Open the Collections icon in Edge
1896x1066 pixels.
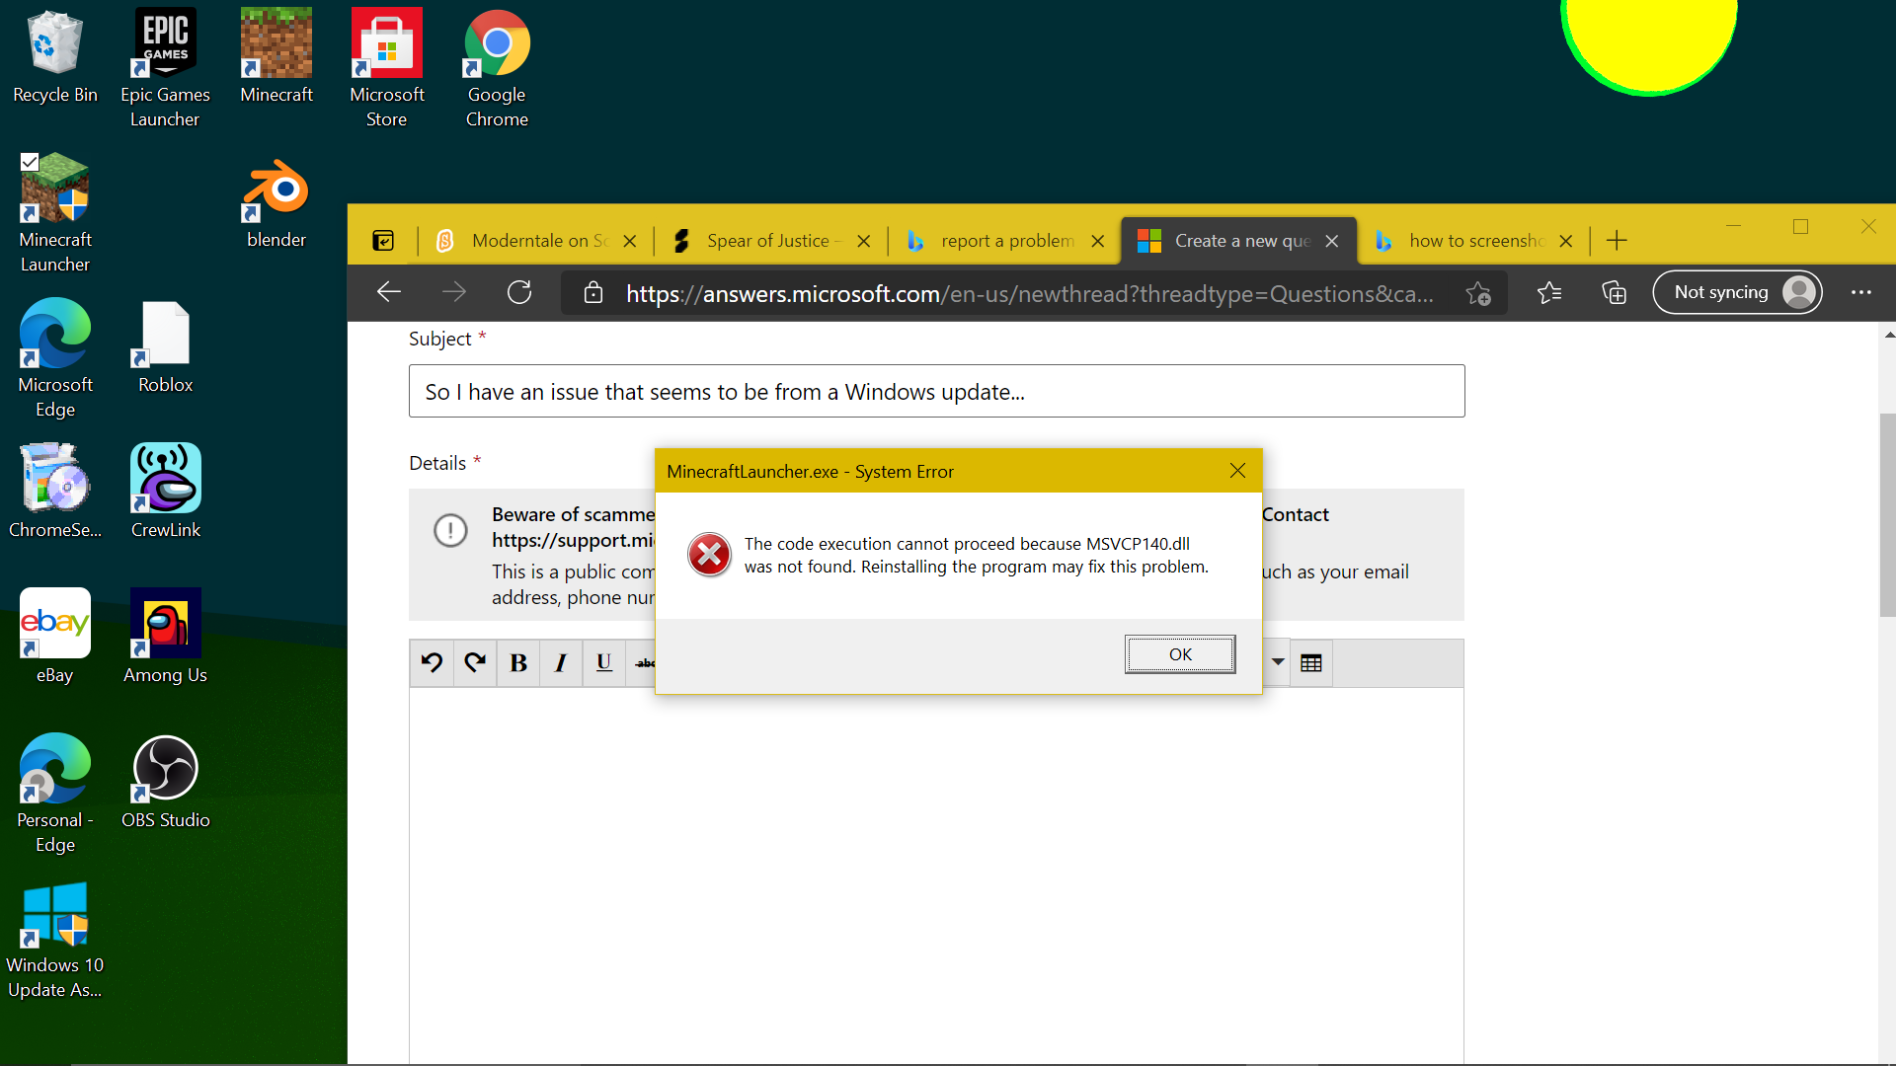[x=1614, y=292]
